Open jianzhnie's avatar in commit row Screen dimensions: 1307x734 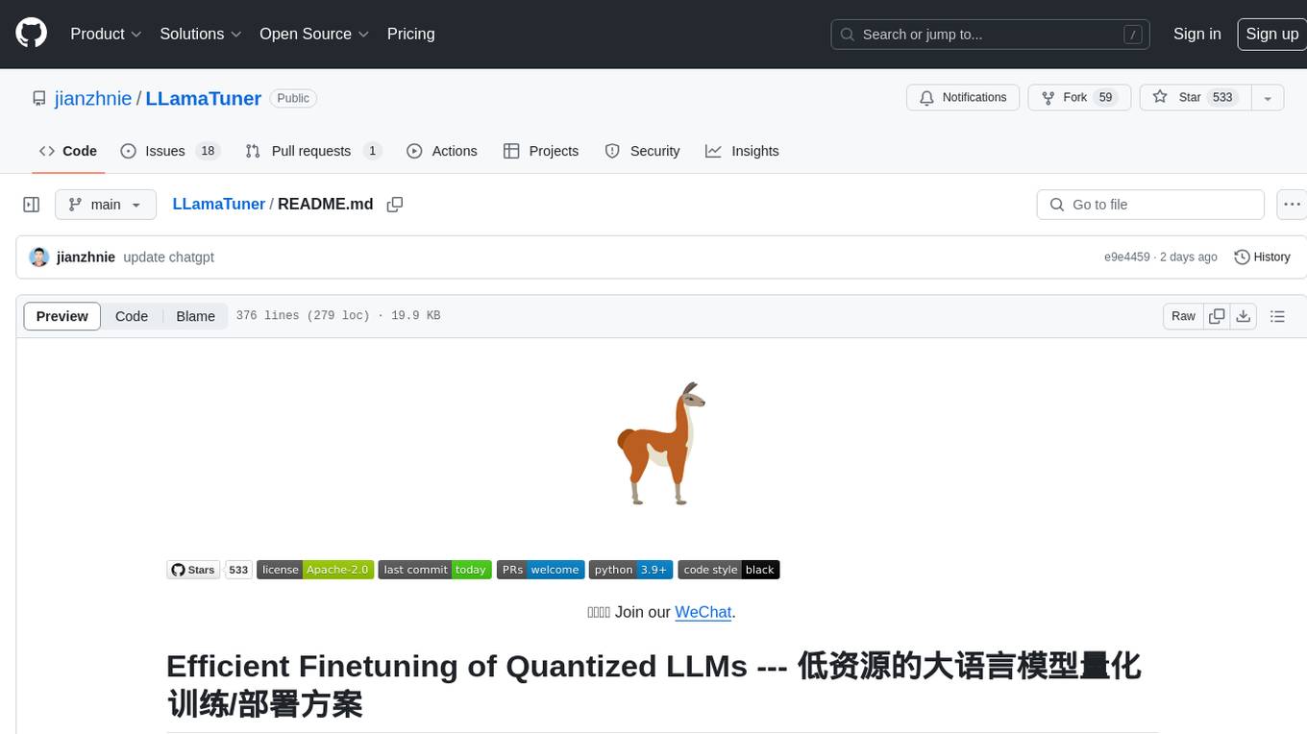tap(38, 257)
